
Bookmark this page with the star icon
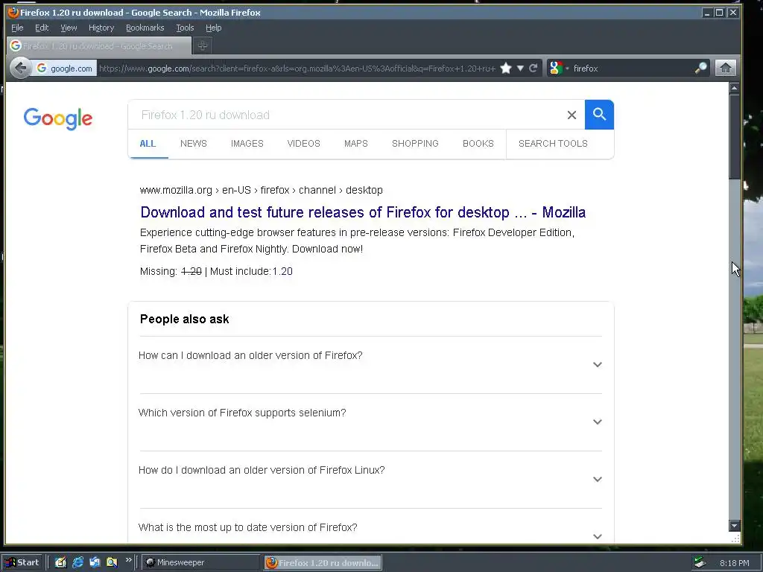tap(506, 68)
